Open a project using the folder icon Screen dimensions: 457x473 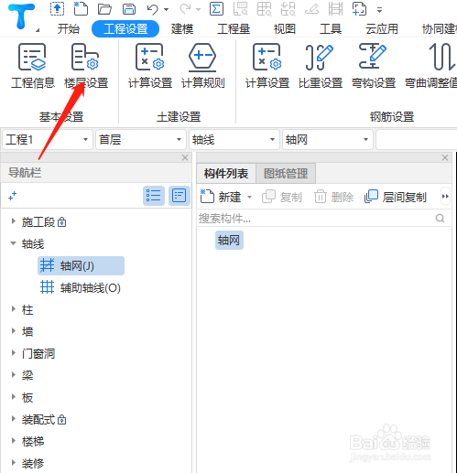(104, 9)
